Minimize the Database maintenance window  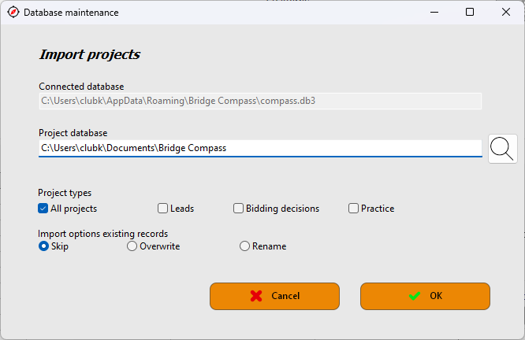434,12
